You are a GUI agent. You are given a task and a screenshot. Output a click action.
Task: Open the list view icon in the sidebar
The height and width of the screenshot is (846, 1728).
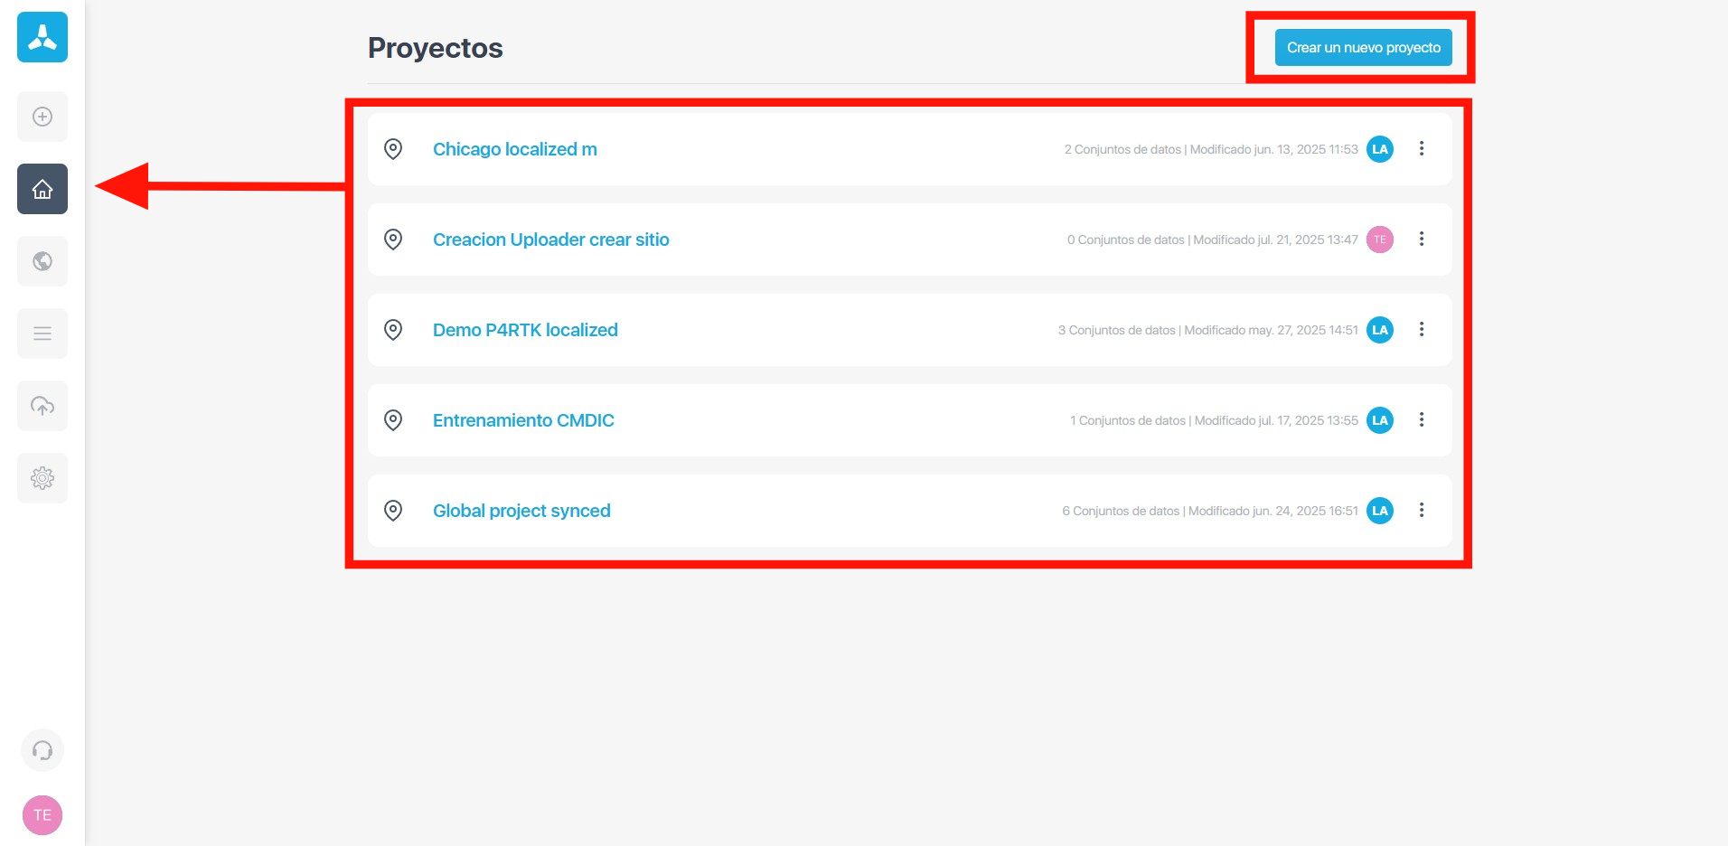pyautogui.click(x=42, y=334)
